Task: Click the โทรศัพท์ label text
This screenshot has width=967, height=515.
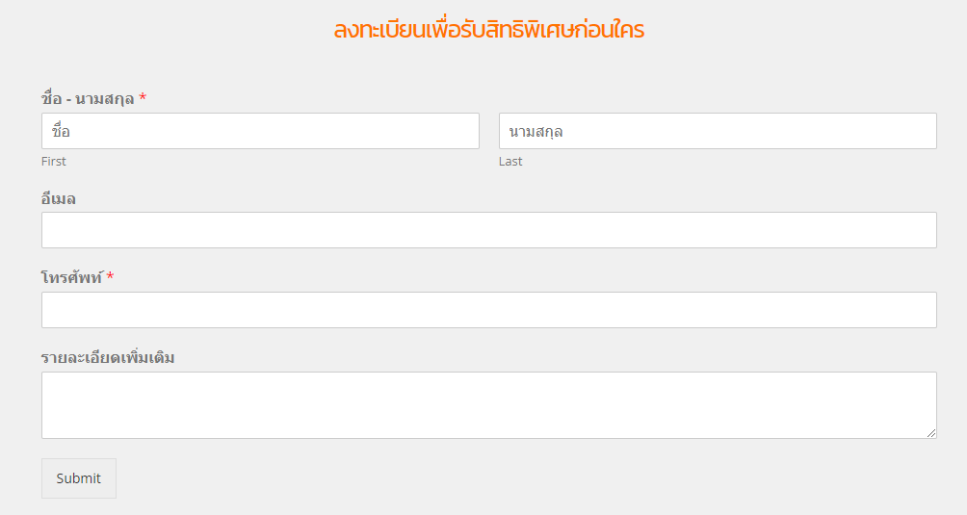Action: click(72, 277)
